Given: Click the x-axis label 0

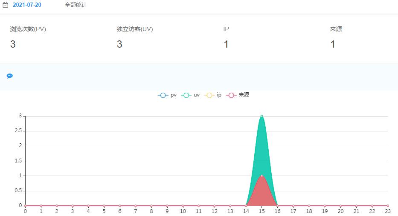Looking at the screenshot, I should (x=25, y=211).
